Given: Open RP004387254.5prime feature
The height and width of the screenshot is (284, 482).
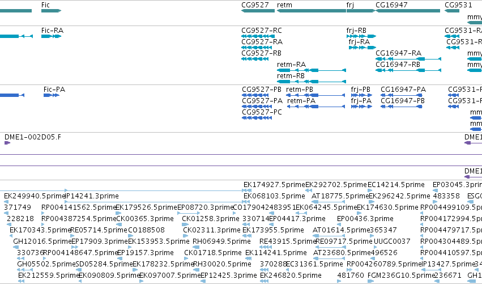Looking at the screenshot, I should click(79, 219).
